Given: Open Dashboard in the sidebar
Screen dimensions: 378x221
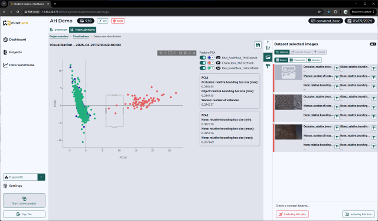Looking at the screenshot, I should pyautogui.click(x=14, y=40).
